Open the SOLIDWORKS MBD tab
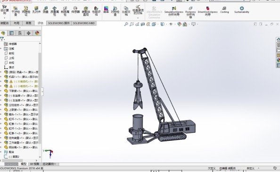Screen dimensions: 280x172 [x=84, y=23]
